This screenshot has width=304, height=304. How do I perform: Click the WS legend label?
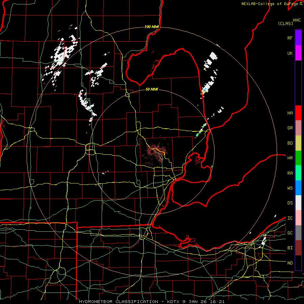tap(290, 188)
